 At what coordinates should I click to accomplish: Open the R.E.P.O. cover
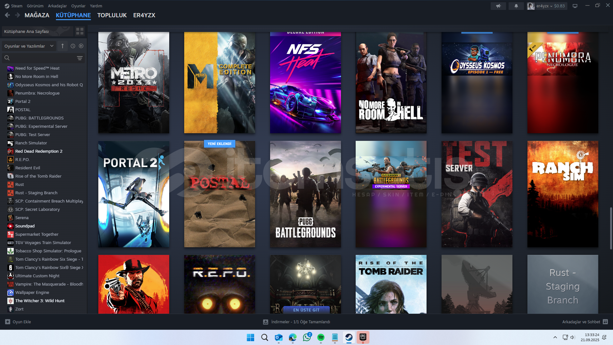tap(220, 284)
